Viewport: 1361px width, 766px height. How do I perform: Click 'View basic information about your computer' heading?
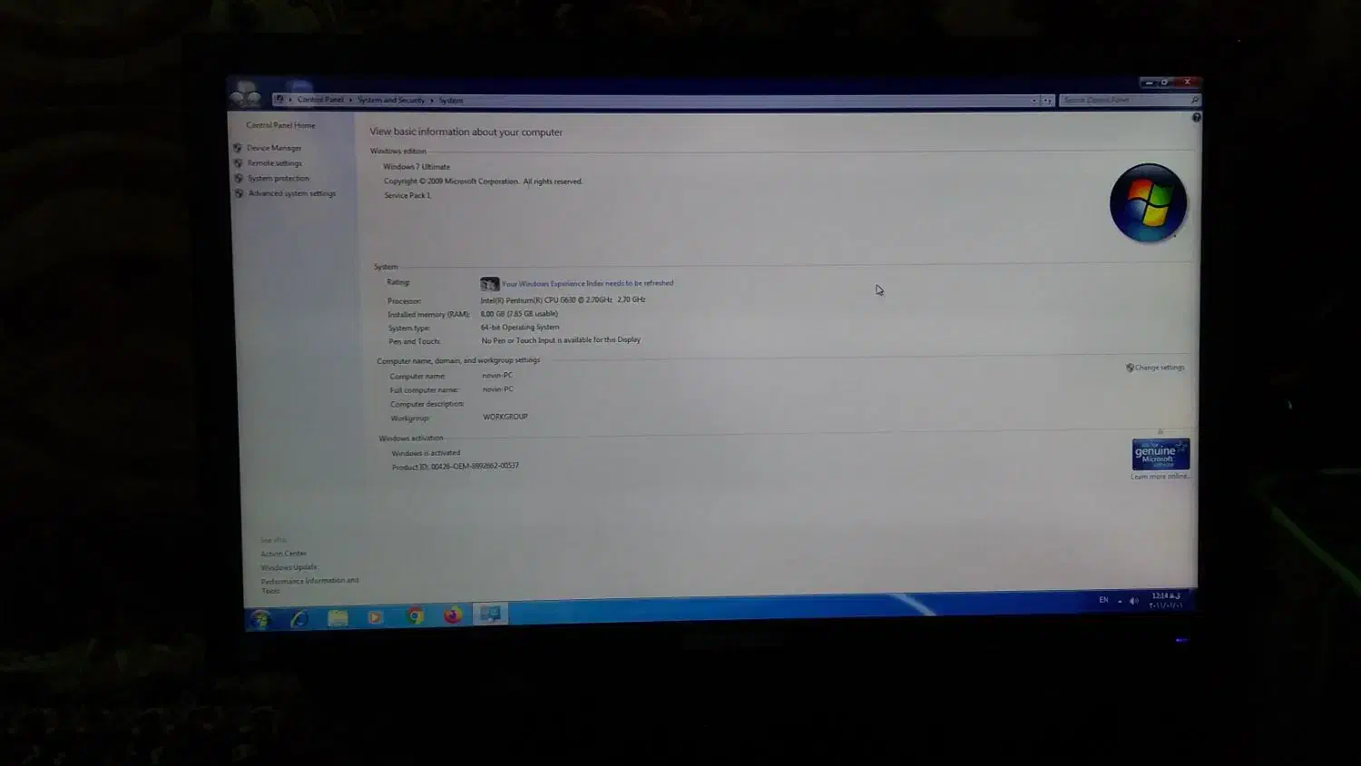466,133
